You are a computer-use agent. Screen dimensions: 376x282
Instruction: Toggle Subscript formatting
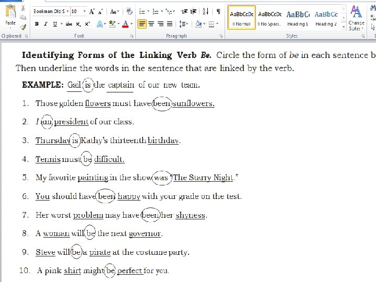[78, 24]
